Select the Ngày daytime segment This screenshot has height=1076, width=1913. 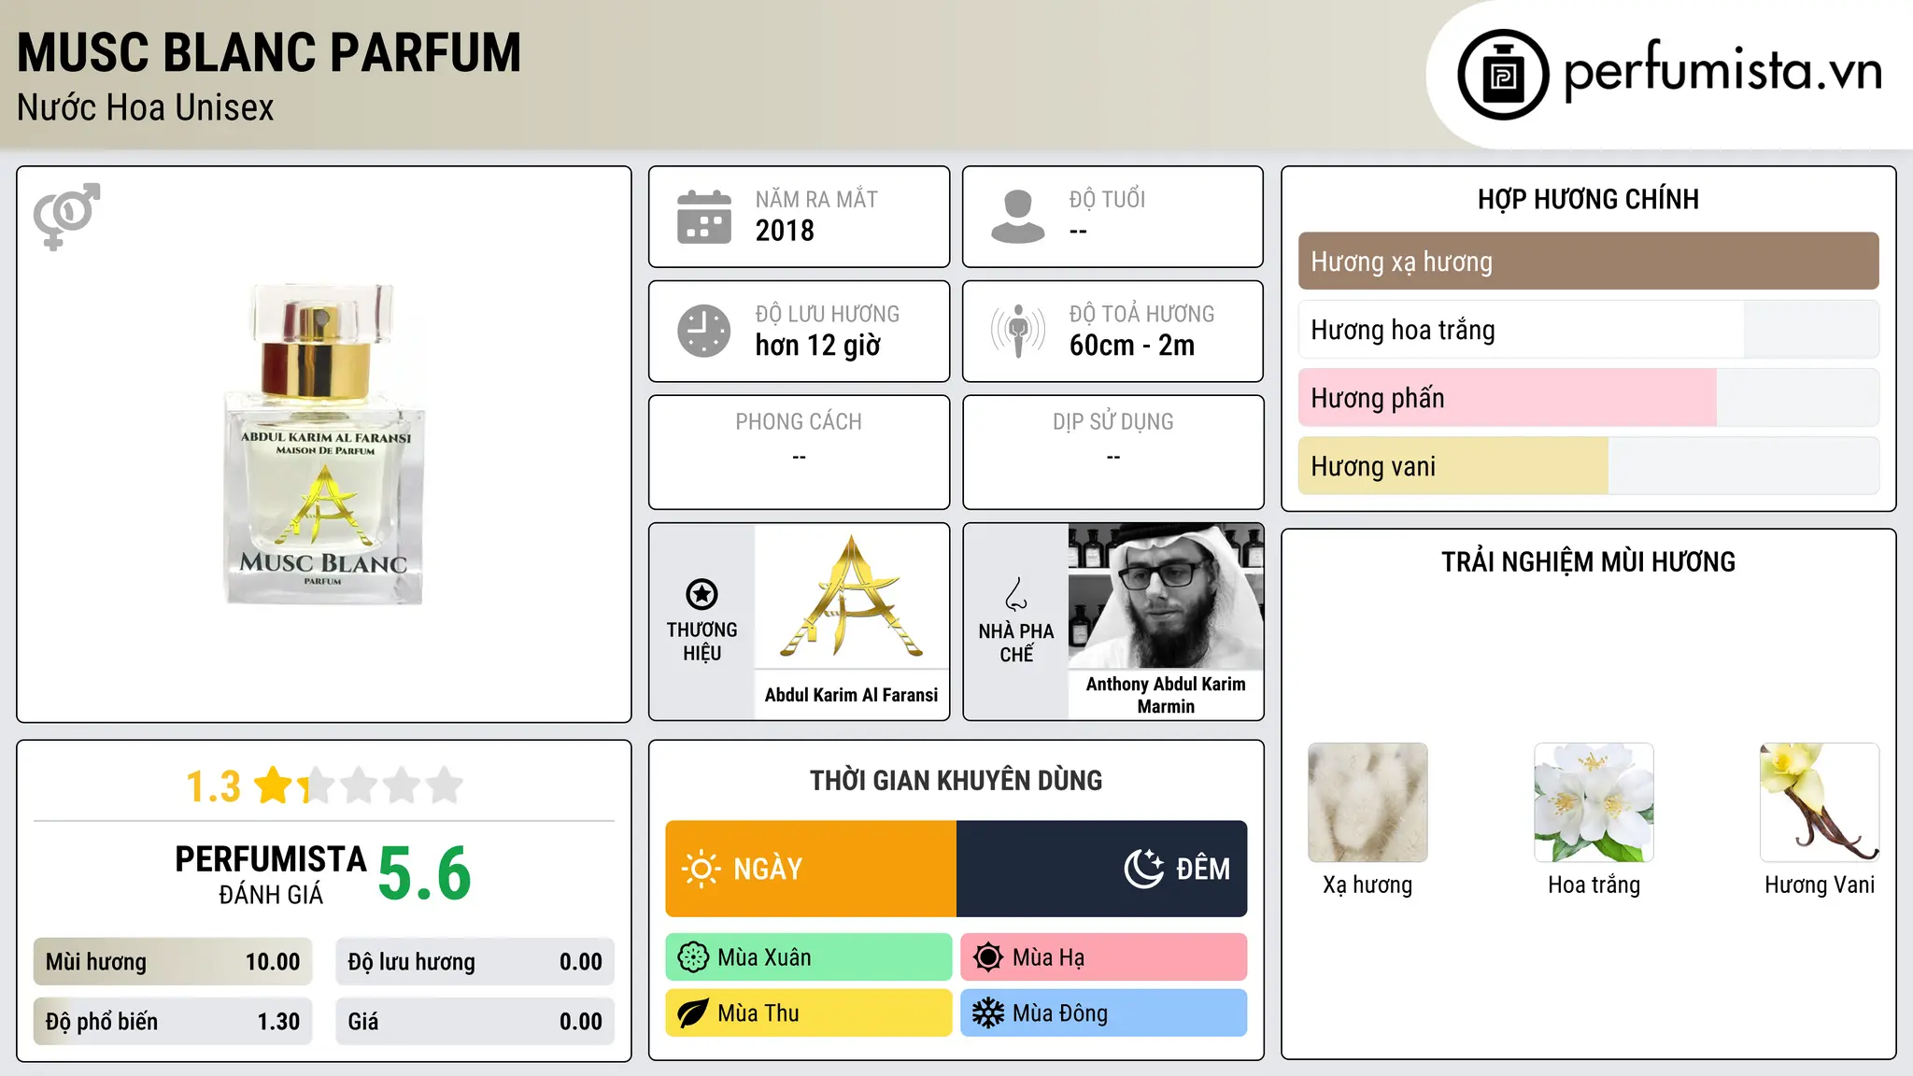click(811, 869)
